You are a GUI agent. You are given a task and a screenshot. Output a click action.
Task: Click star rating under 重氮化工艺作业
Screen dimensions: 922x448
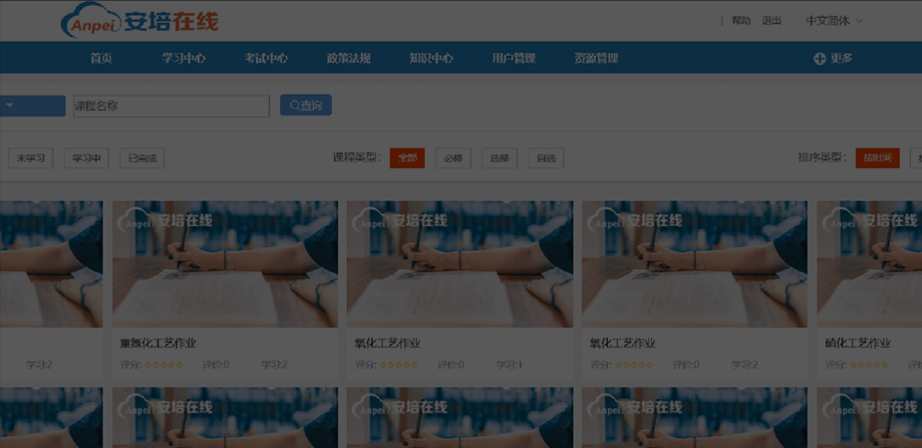coord(163,365)
